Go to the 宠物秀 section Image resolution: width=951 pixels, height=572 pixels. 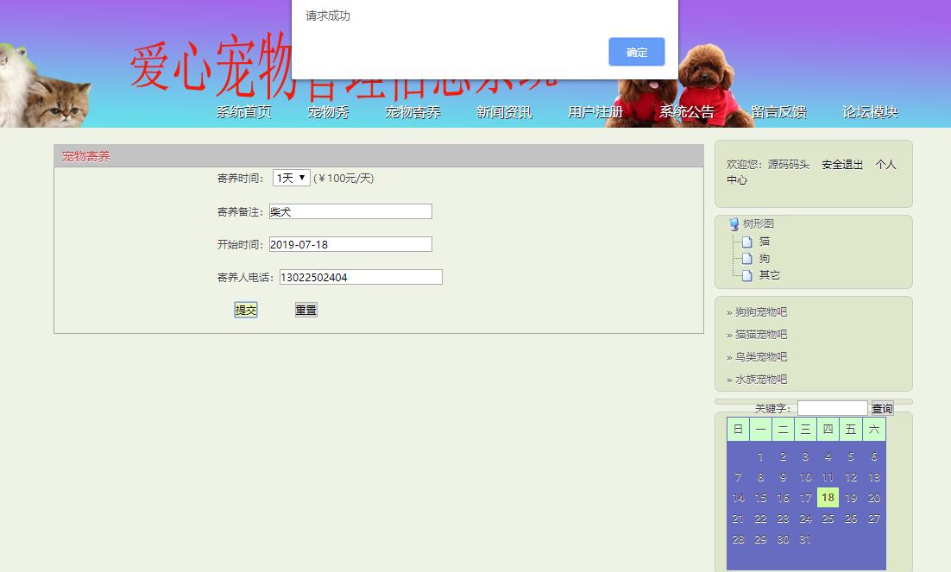click(x=329, y=111)
